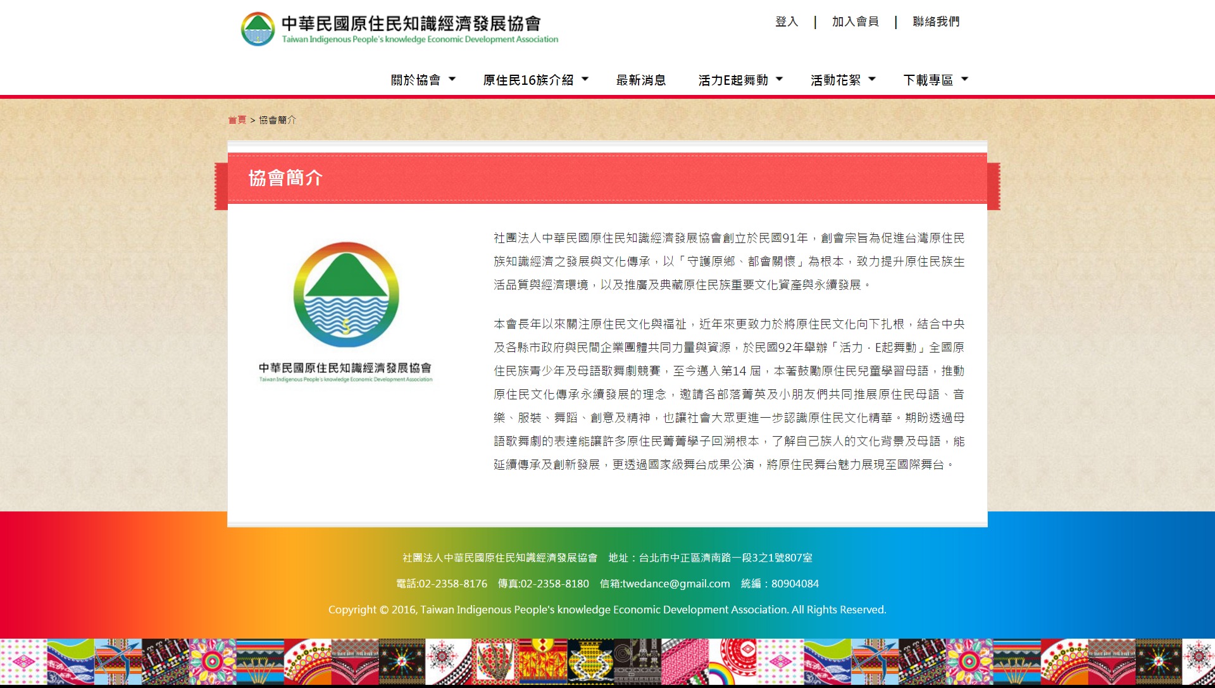Select the 活動花絮 menu label

[x=835, y=80]
